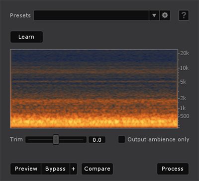Open the preset settings gear menu
This screenshot has width=199, height=181.
tap(165, 15)
